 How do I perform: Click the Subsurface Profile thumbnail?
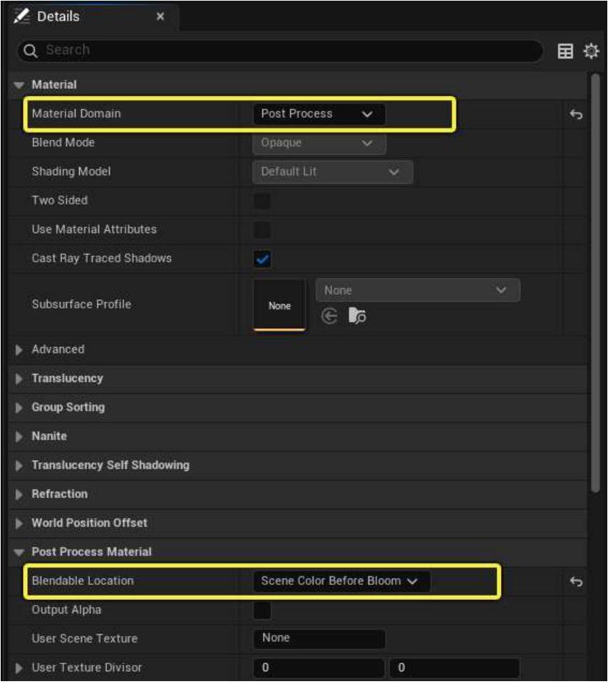pyautogui.click(x=279, y=305)
